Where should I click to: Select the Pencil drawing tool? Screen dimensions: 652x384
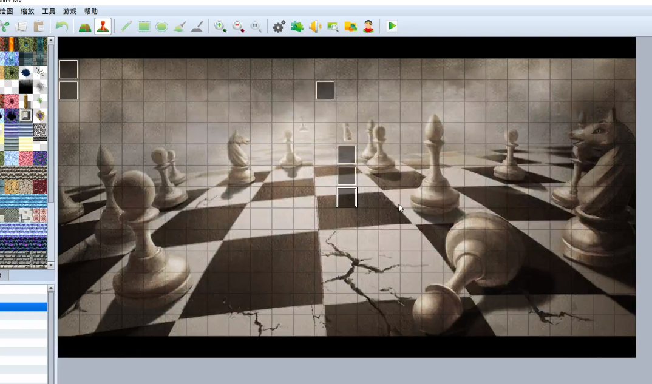tap(126, 27)
